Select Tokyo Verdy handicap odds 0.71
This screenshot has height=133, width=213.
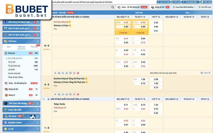(x=123, y=105)
